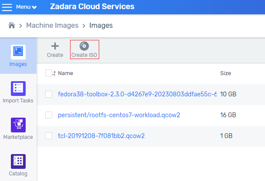Expand the Menu dropdown arrow
The width and height of the screenshot is (265, 181).
(x=34, y=7)
